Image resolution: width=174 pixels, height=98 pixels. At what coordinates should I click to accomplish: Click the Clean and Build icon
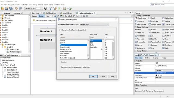[x=55, y=8]
